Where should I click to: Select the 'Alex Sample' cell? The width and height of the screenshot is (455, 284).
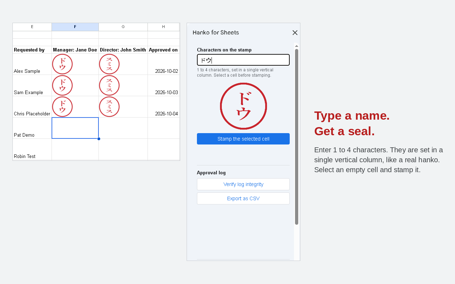pyautogui.click(x=32, y=64)
